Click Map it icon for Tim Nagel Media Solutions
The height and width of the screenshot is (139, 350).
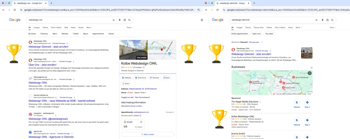[307, 103]
